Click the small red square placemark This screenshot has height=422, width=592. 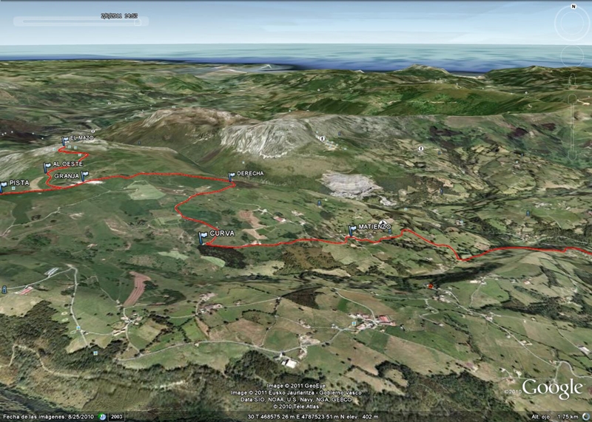tap(431, 286)
